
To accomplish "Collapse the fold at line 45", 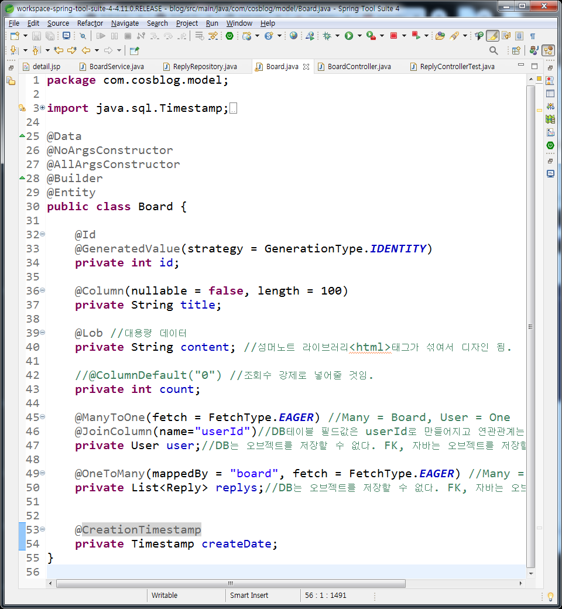I will coord(42,416).
